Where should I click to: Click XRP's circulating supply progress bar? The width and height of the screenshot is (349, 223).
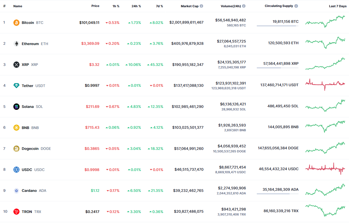pos(278,68)
